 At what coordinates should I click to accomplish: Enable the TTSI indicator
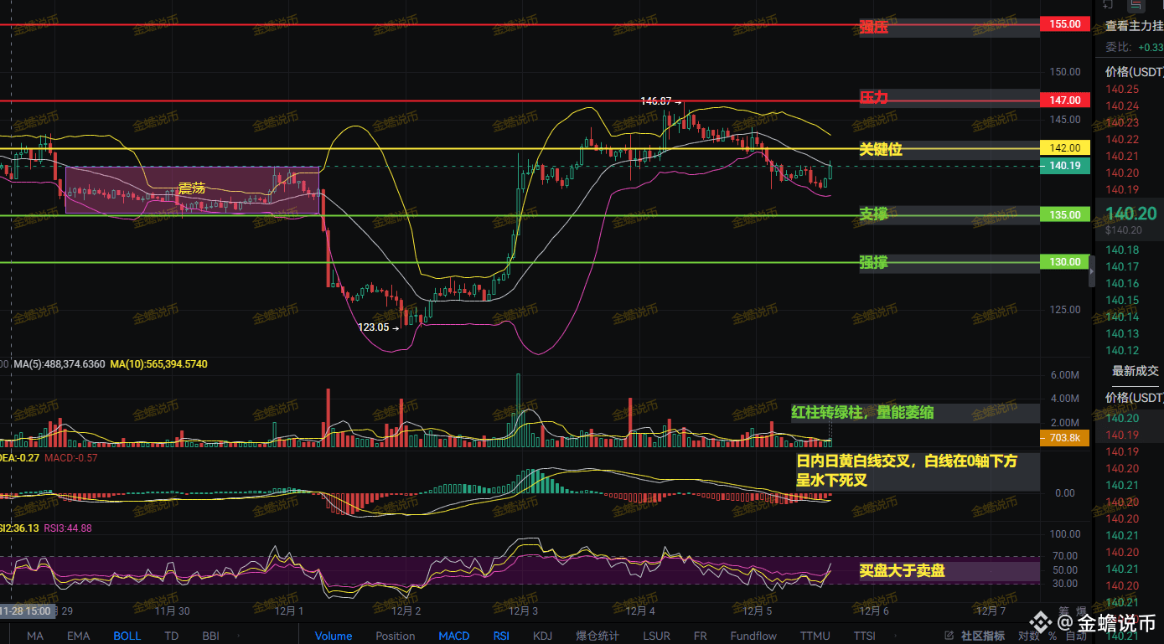pyautogui.click(x=864, y=636)
